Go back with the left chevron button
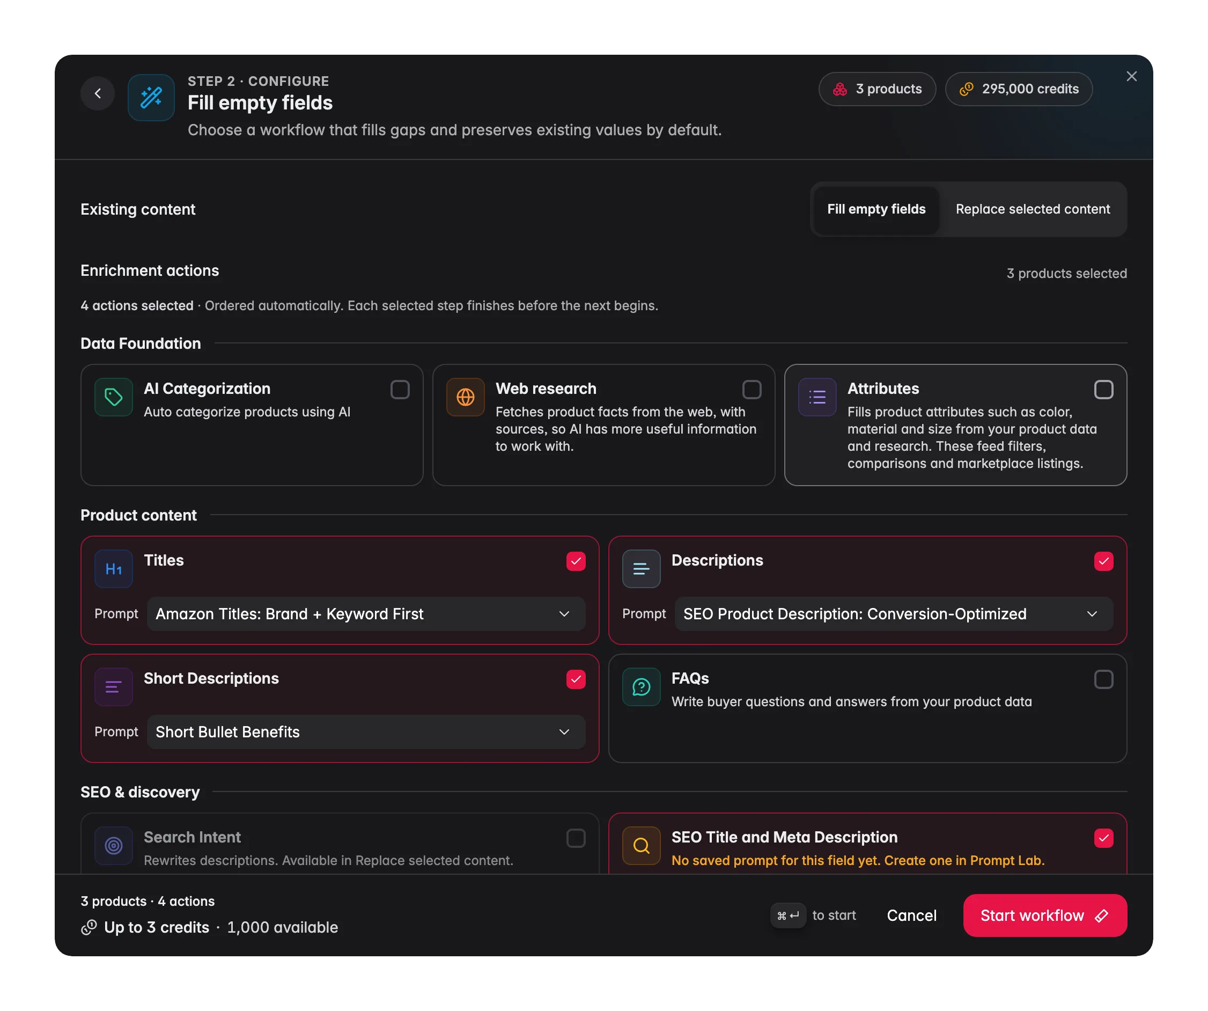 [98, 93]
